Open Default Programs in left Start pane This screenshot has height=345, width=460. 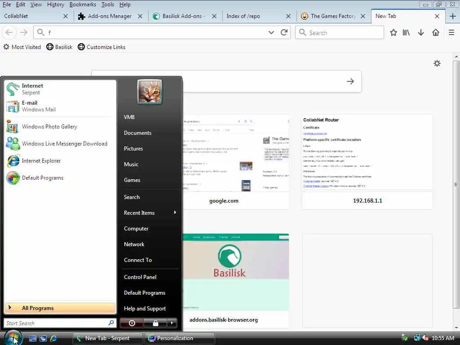60,178
